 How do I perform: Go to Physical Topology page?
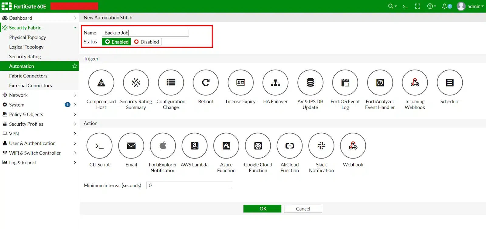point(28,37)
